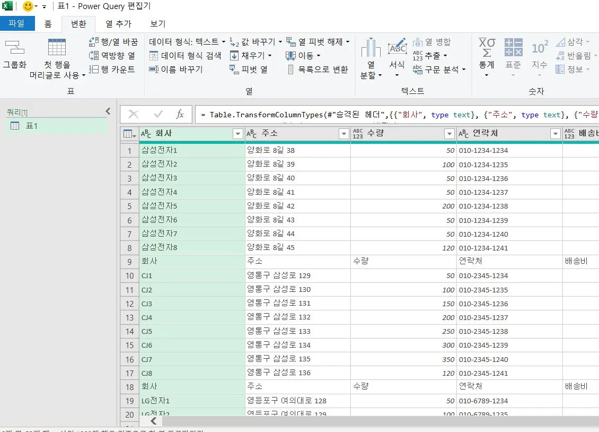599x432 pixels.
Task: Switch to Add Column (열 추가) tab
Action: [118, 24]
